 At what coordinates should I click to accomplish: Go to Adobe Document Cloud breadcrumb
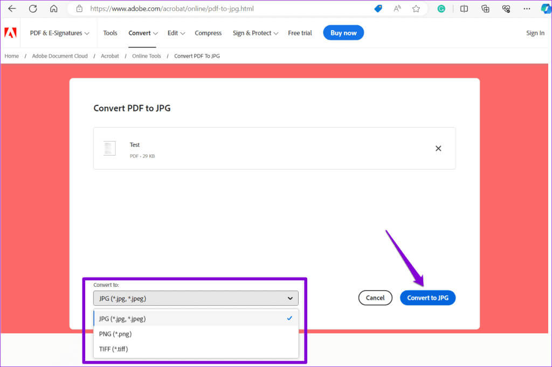click(60, 56)
